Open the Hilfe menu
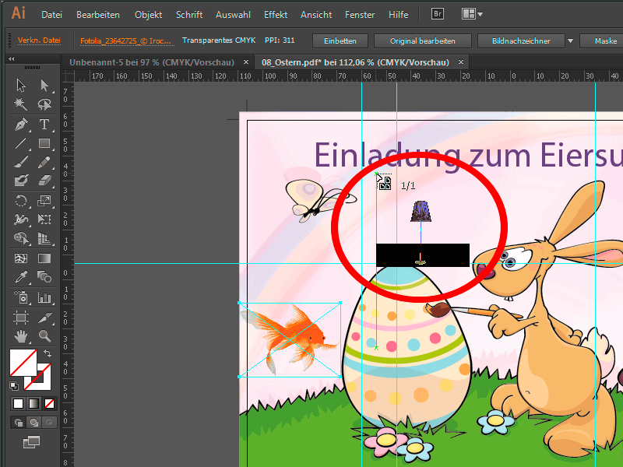 398,15
